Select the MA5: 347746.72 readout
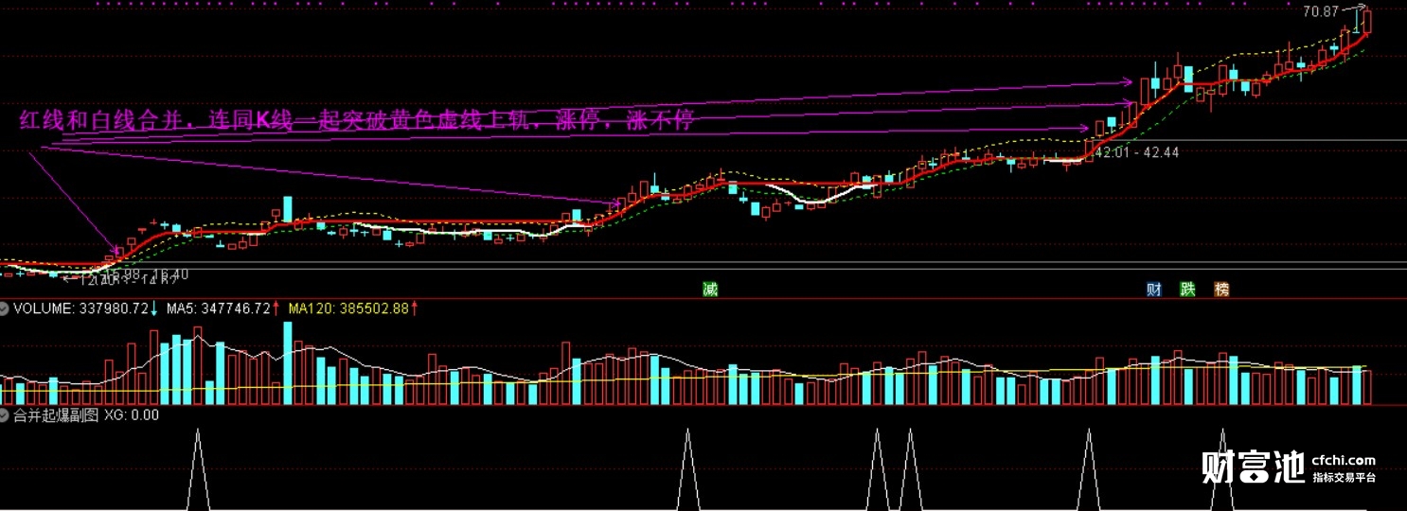 pyautogui.click(x=218, y=308)
